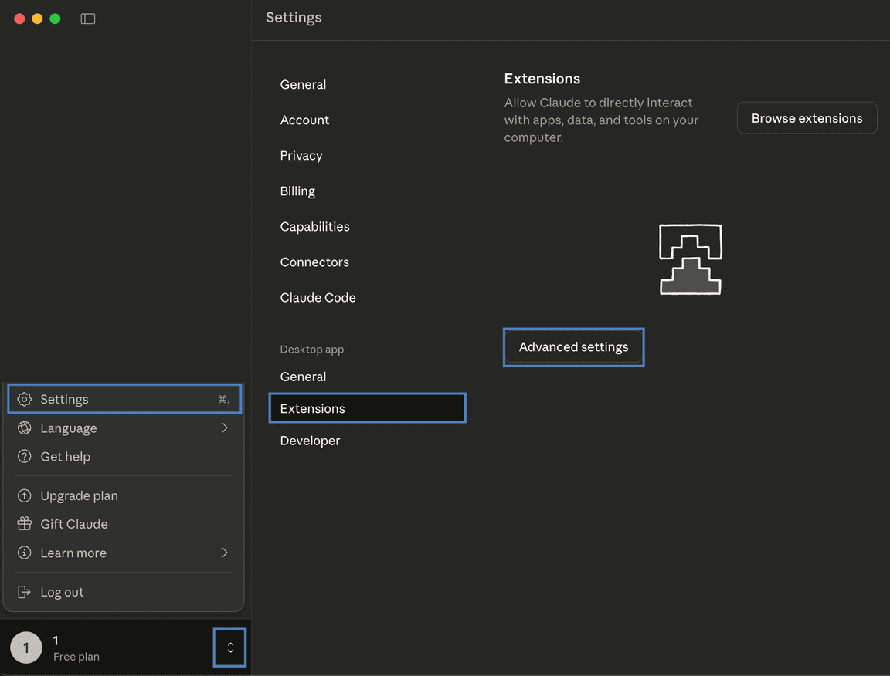Click the Learn more info icon
This screenshot has height=676, width=890.
point(25,553)
